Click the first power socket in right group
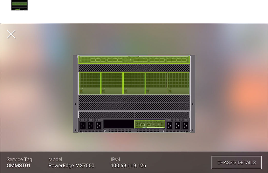Viewport: 268px width, 173px height. (170, 126)
